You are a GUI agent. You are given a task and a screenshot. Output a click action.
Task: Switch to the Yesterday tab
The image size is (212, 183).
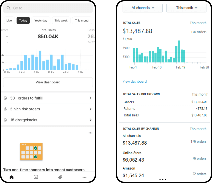(x=41, y=21)
